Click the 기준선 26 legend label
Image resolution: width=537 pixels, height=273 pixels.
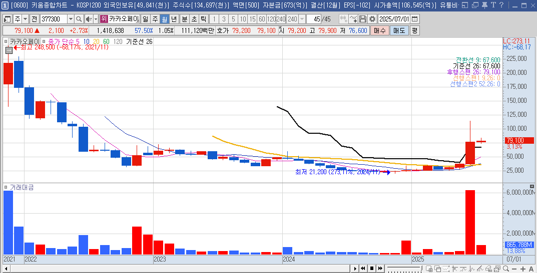pos(140,42)
